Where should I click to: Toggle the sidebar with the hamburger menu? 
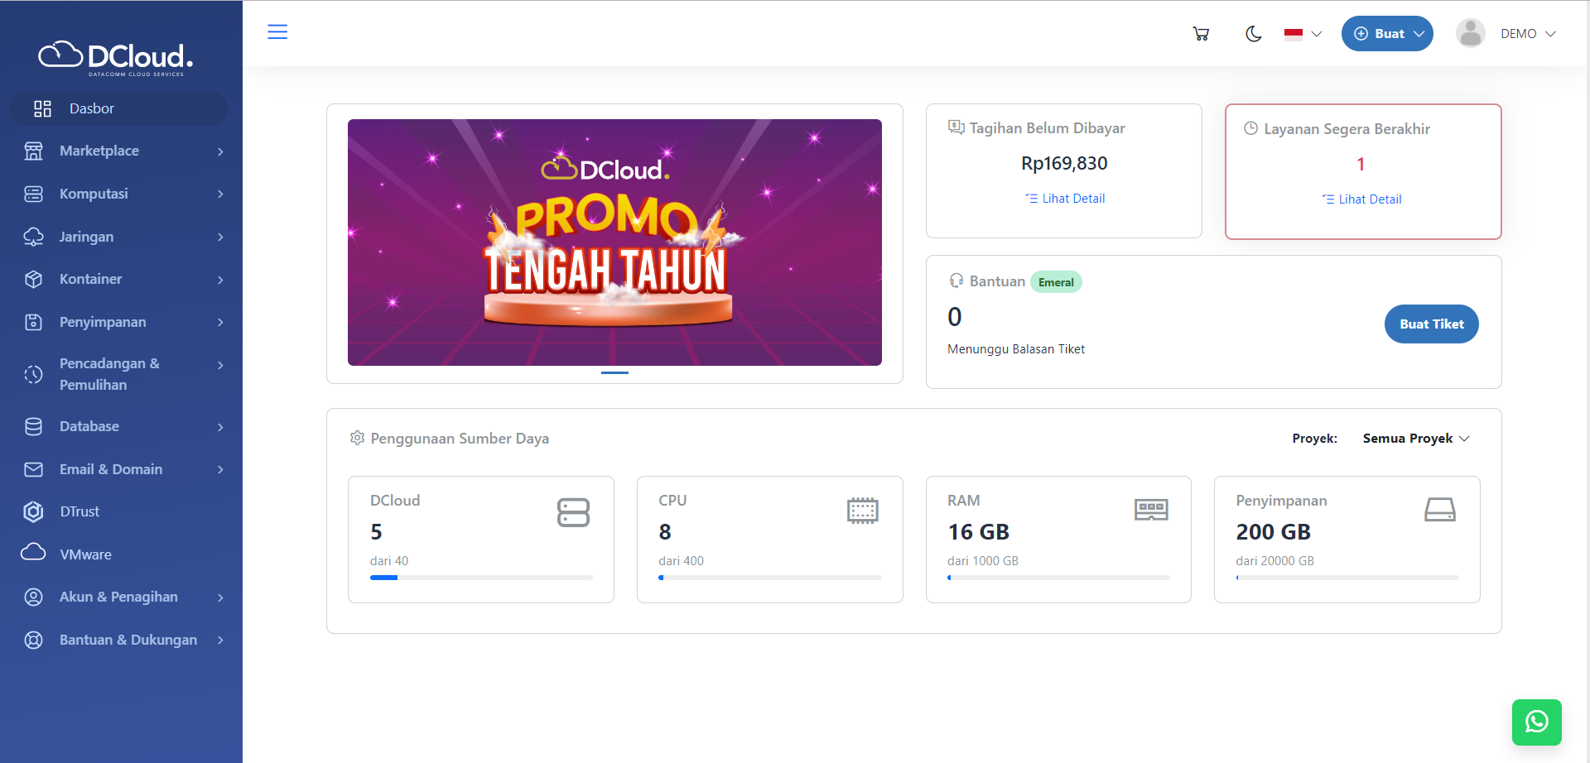pos(277,31)
